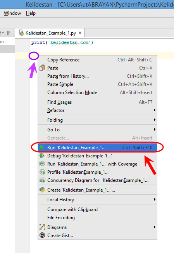This screenshot has width=174, height=253.
Task: Close the Kelidestan_Example_1.py tab
Action: (80, 33)
